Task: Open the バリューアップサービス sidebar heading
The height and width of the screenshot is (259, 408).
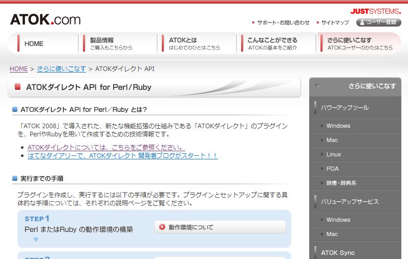Action: pos(355,202)
